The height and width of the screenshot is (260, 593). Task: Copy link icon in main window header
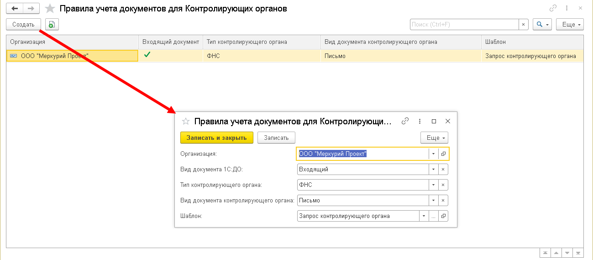tap(553, 8)
